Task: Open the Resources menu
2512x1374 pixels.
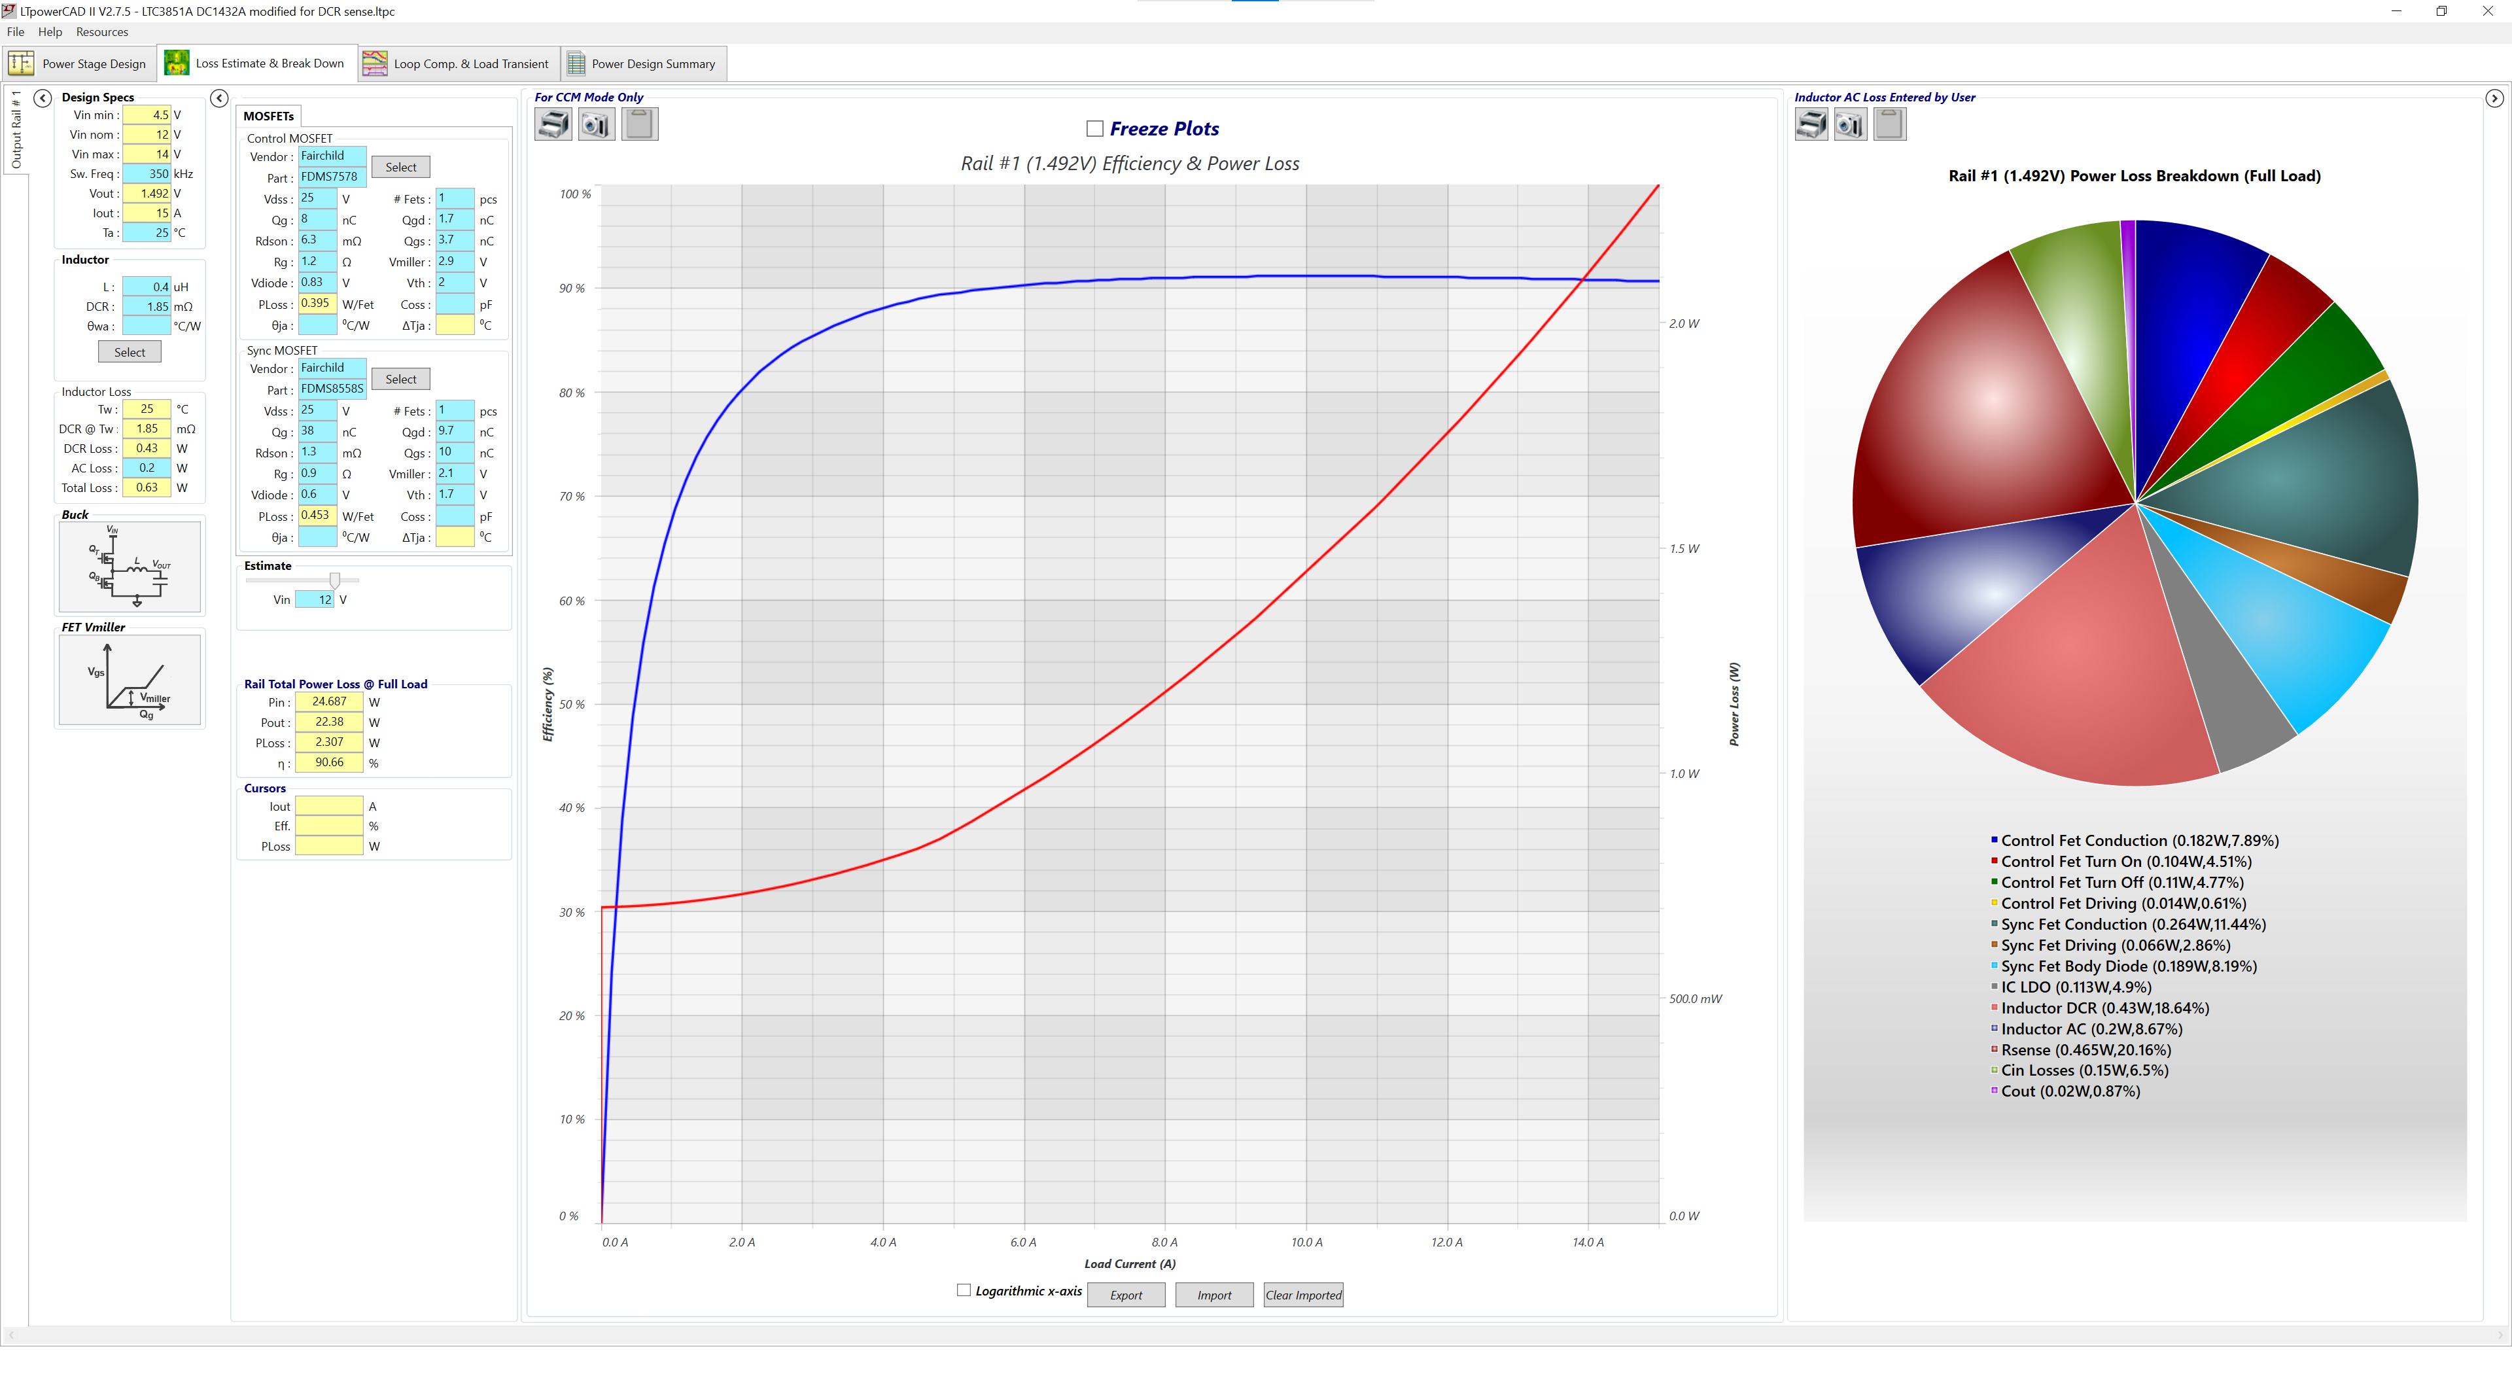Action: click(x=101, y=32)
